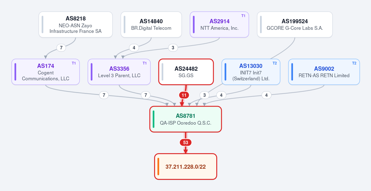Click the T1 badge on AS174

74,63
